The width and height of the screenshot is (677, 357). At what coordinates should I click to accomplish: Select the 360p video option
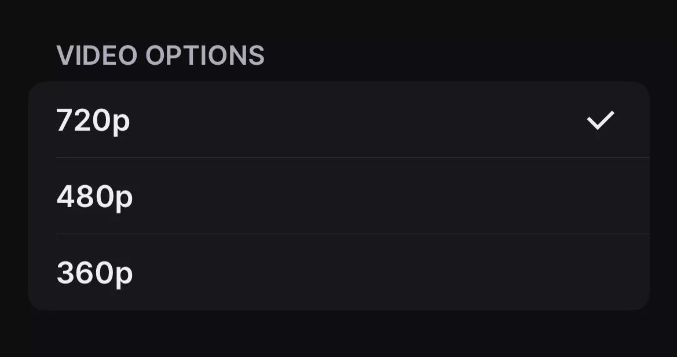coord(338,273)
